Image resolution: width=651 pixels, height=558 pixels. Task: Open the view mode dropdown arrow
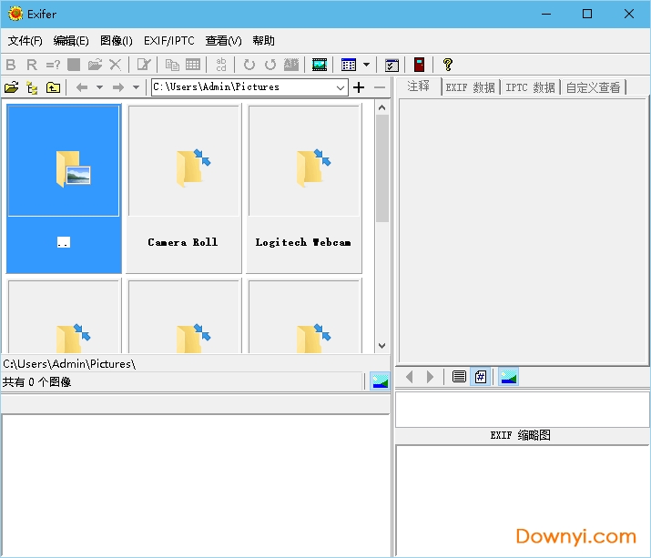pyautogui.click(x=366, y=65)
